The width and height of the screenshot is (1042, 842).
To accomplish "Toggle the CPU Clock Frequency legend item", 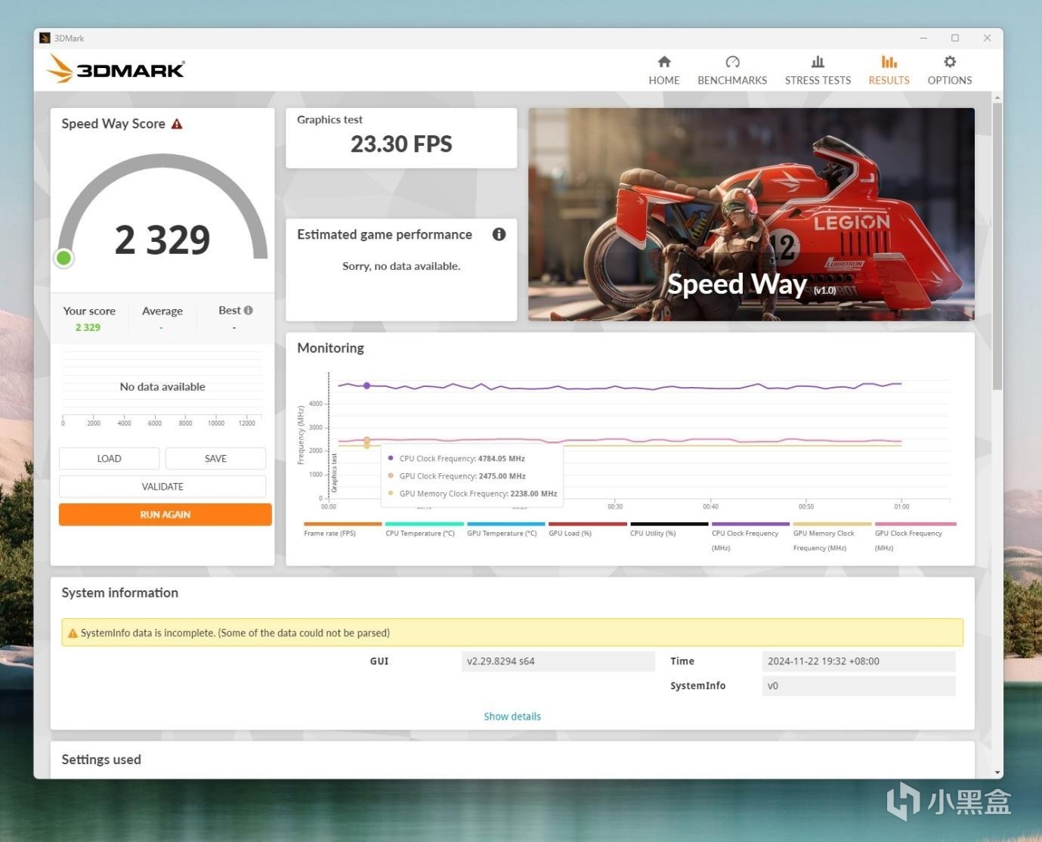I will (750, 537).
